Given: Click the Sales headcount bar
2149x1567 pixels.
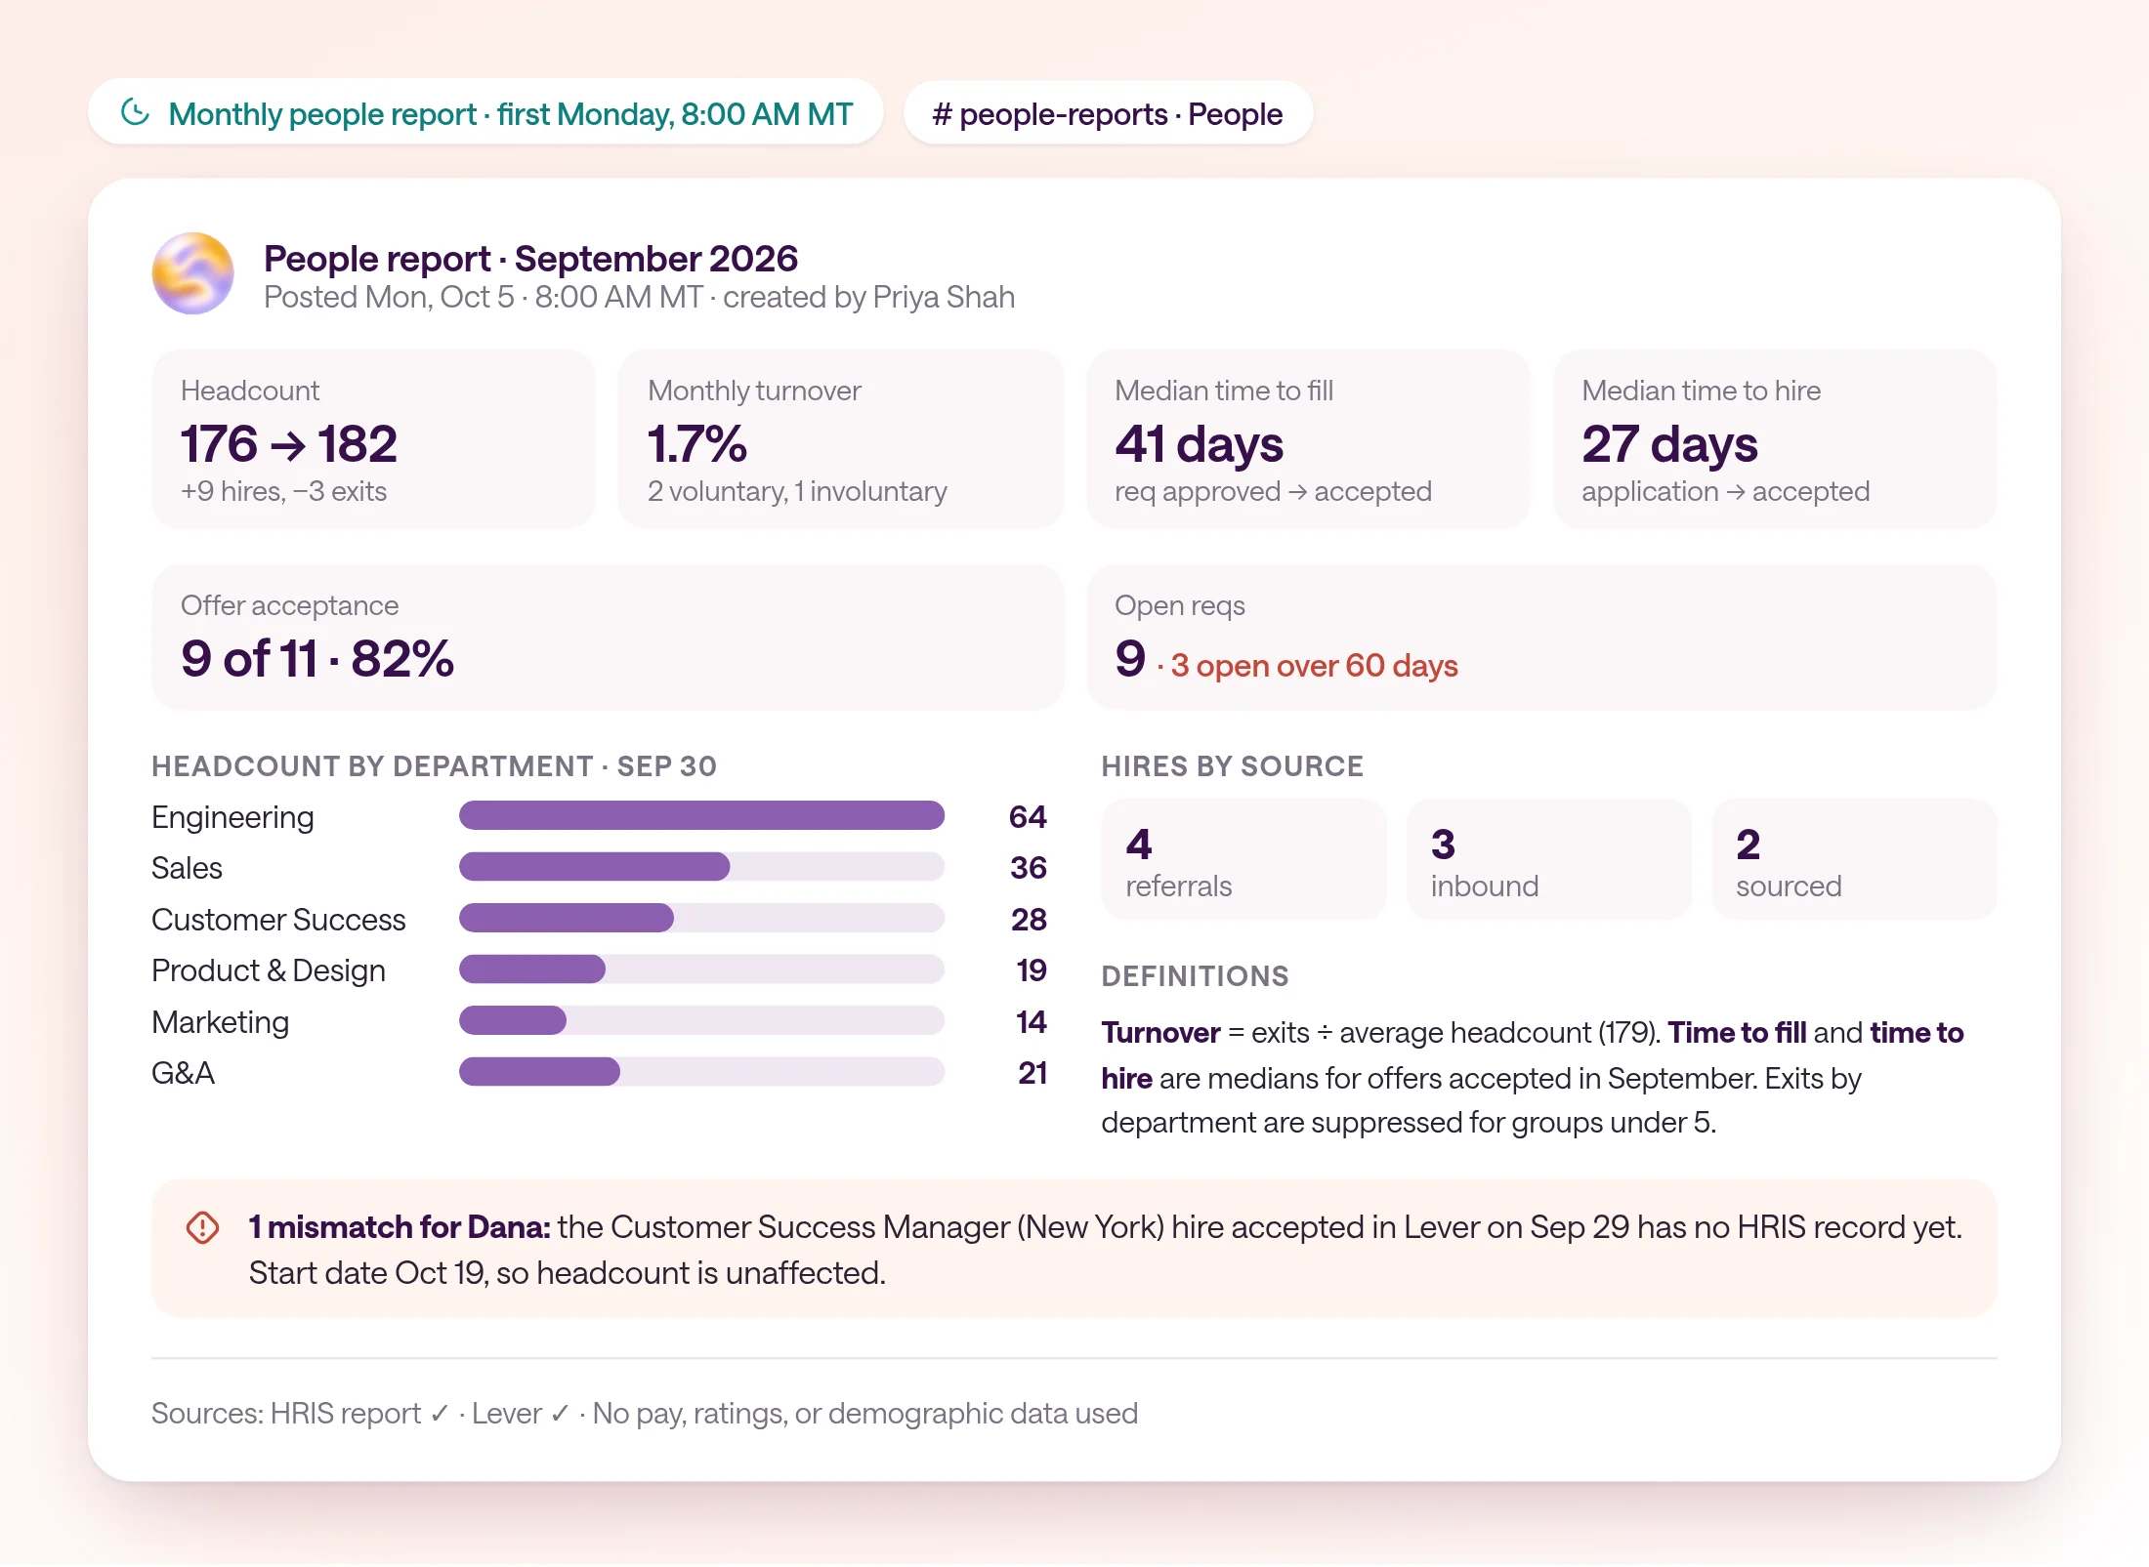Looking at the screenshot, I should (x=701, y=866).
